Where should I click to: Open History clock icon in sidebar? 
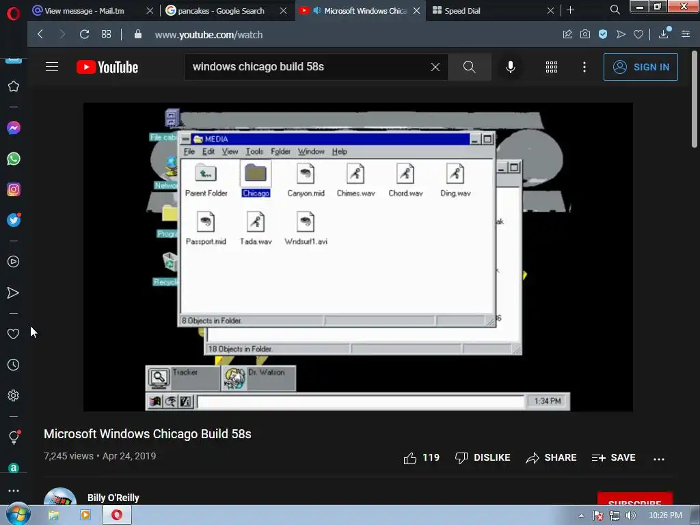point(14,365)
